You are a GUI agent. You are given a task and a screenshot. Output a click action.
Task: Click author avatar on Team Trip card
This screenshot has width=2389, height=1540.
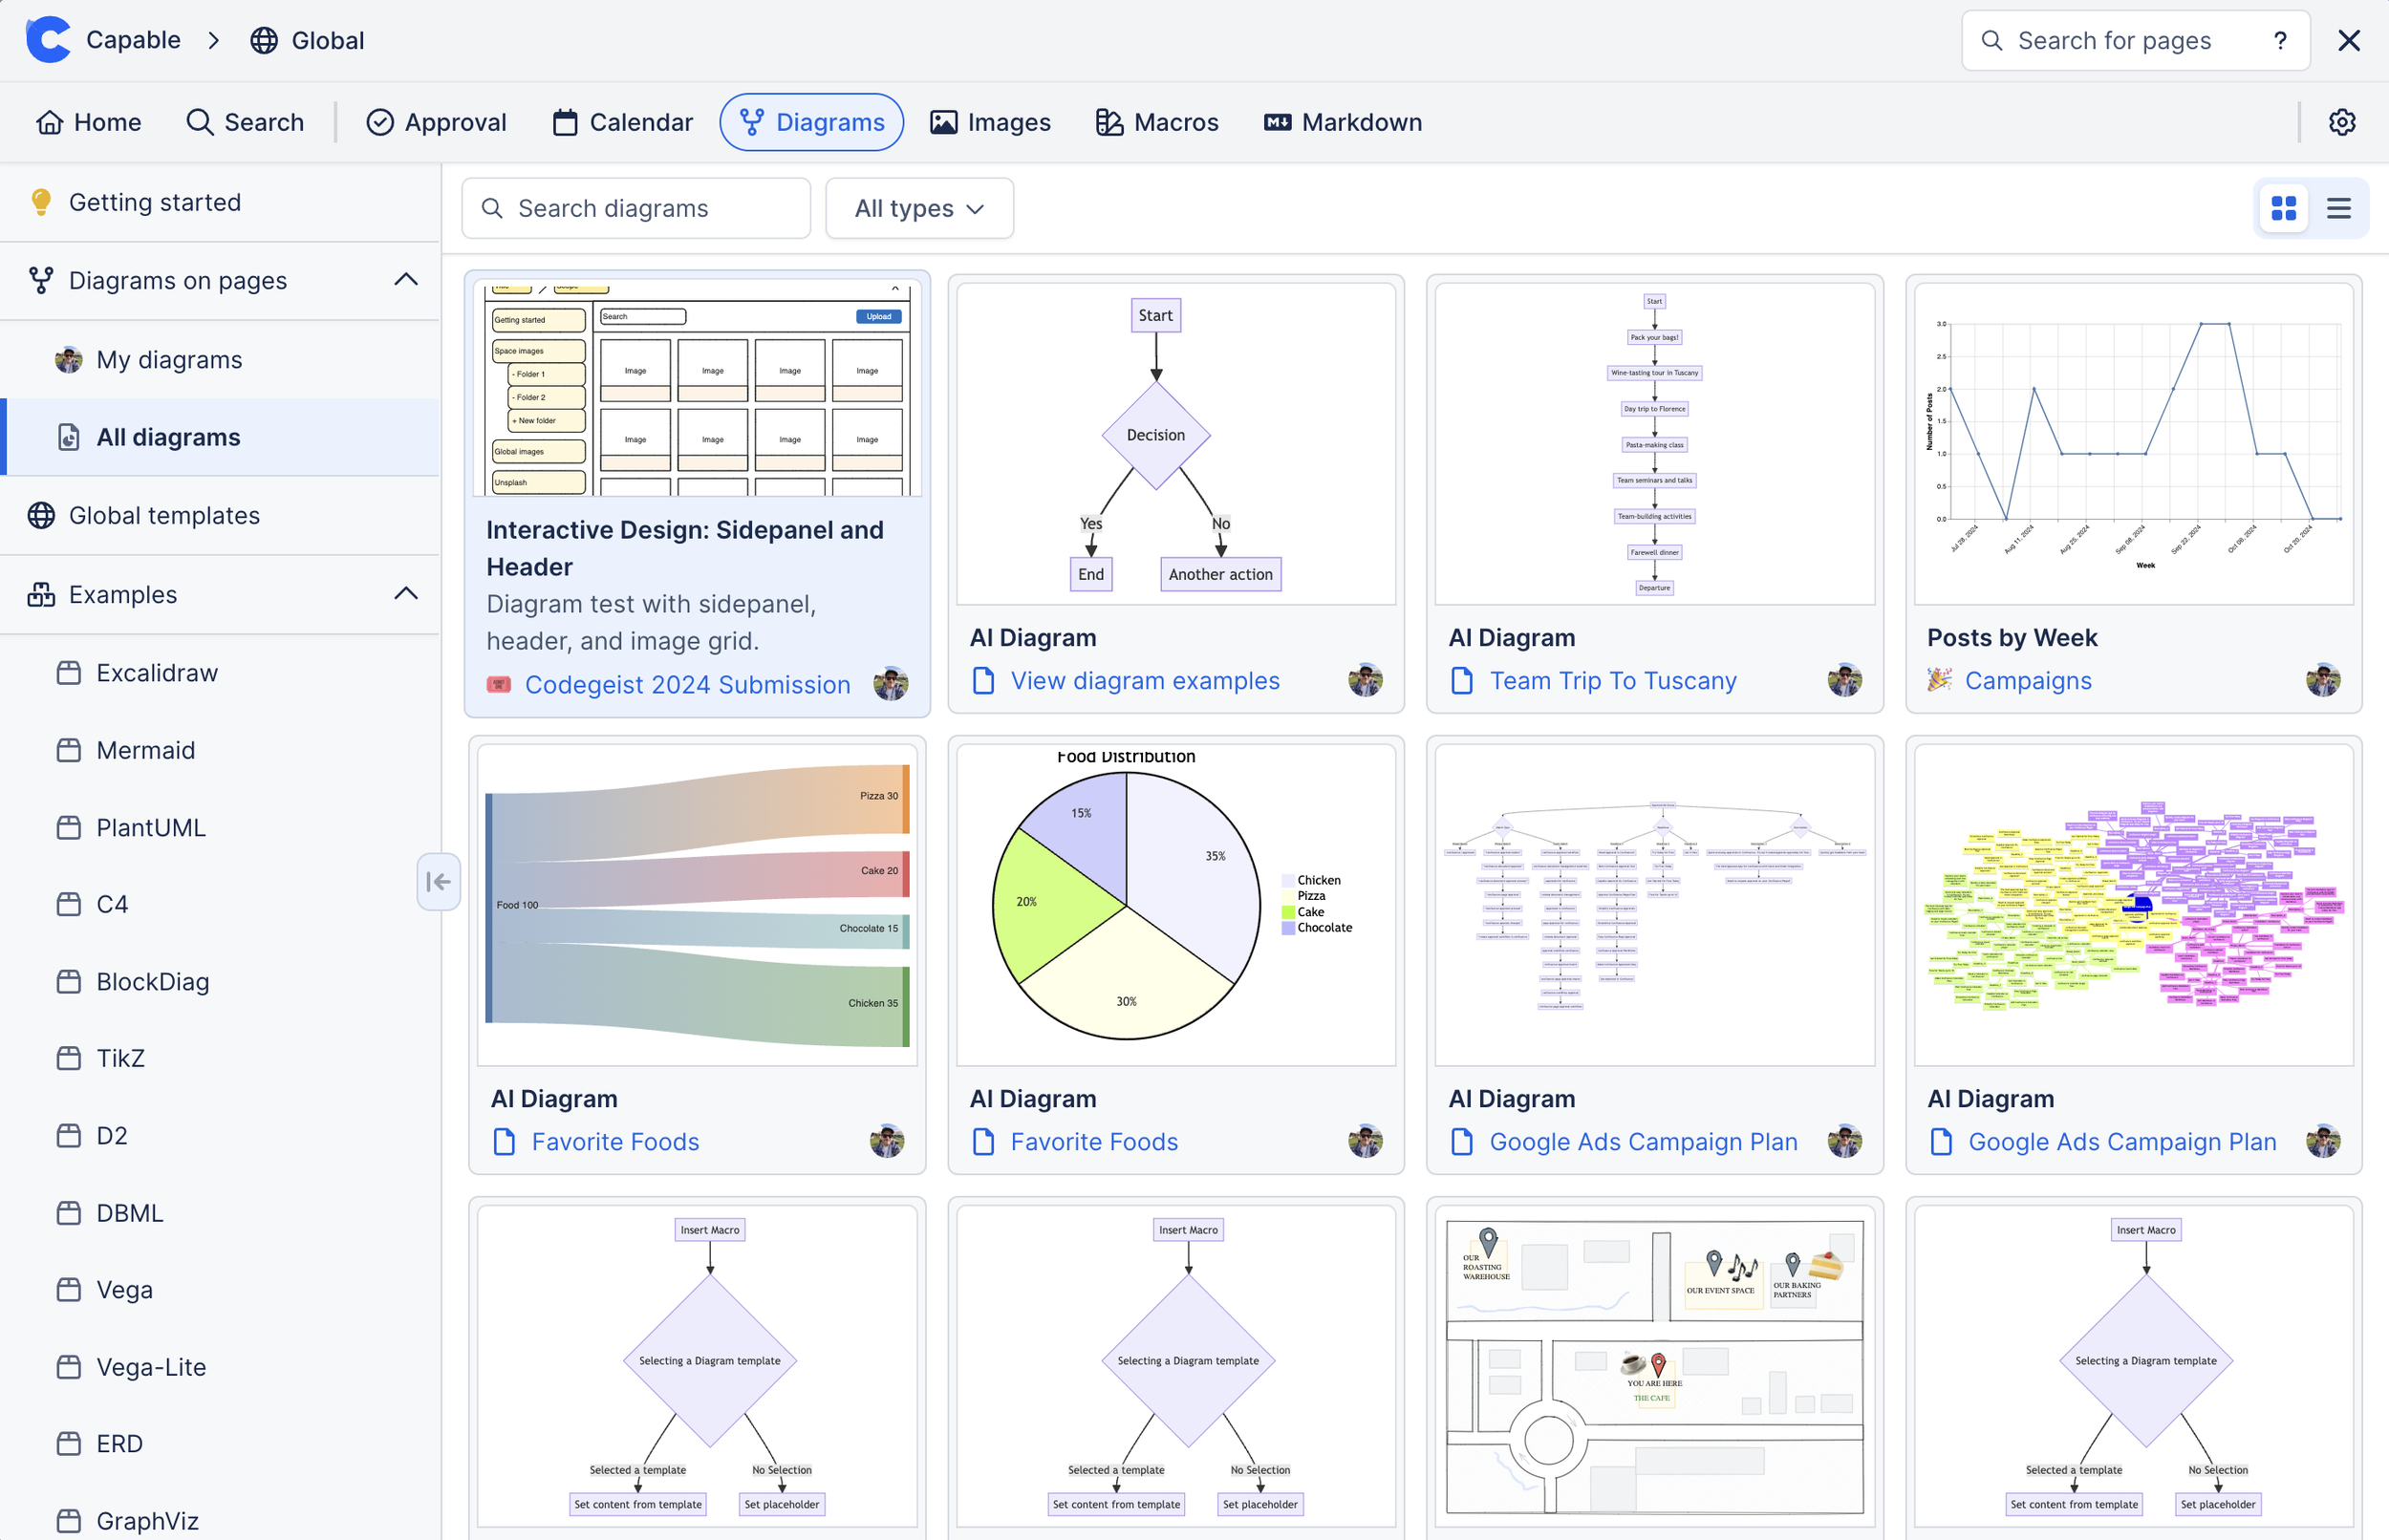click(x=1844, y=680)
